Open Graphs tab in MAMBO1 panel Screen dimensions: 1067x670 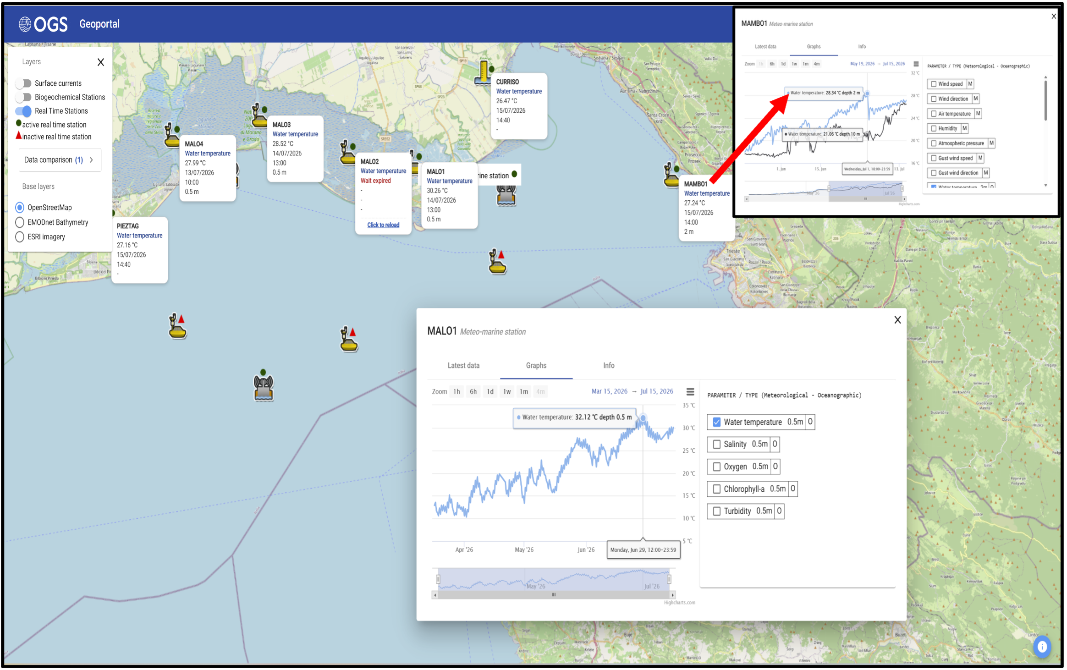pyautogui.click(x=814, y=47)
